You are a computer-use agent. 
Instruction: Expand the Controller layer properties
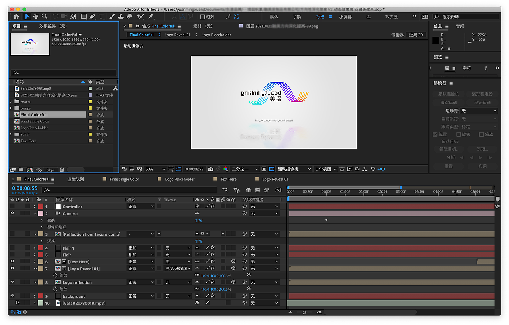tap(35, 207)
